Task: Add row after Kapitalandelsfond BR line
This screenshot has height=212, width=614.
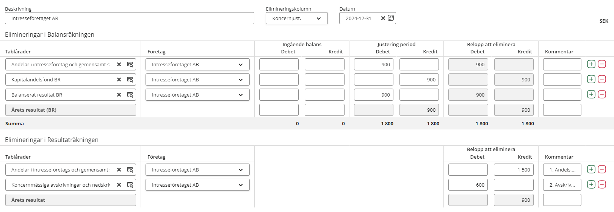Action: [591, 79]
